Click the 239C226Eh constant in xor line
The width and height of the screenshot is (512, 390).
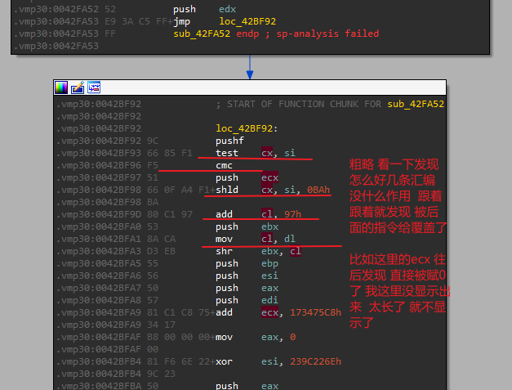click(x=315, y=361)
